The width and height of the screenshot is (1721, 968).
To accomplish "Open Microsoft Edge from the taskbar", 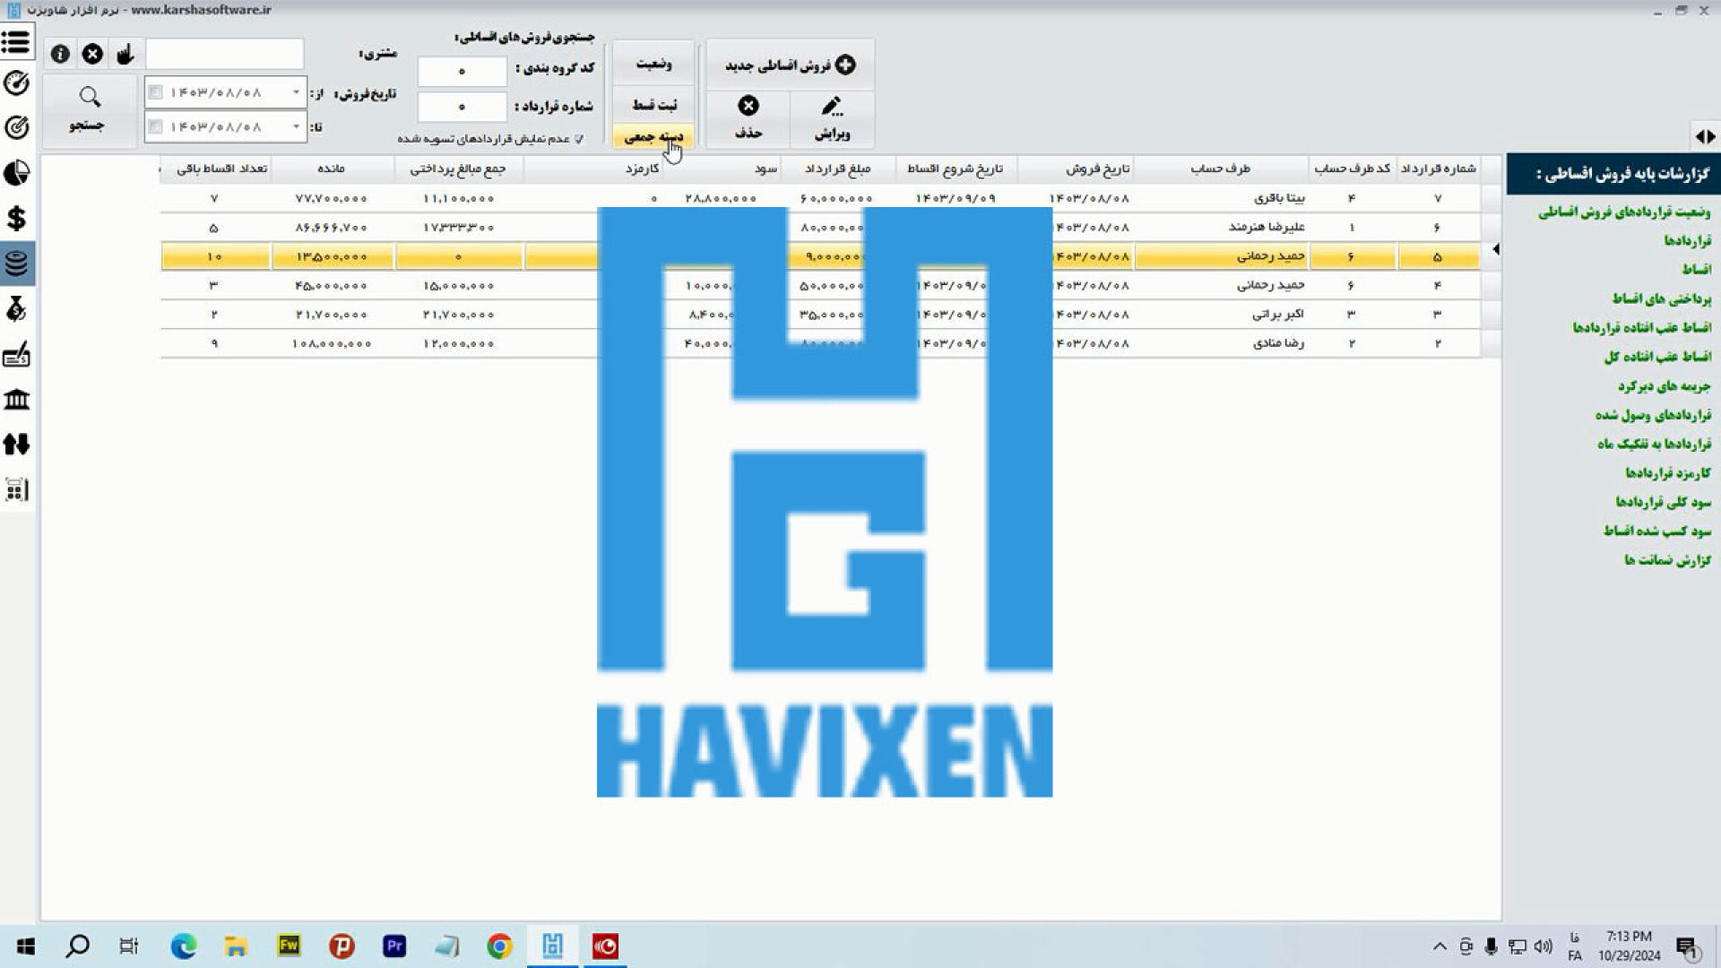I will pyautogui.click(x=184, y=946).
